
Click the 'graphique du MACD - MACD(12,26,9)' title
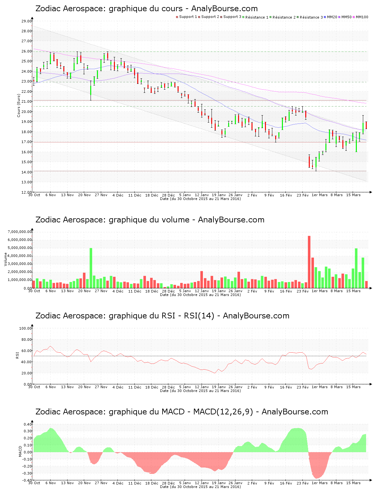[x=182, y=412]
